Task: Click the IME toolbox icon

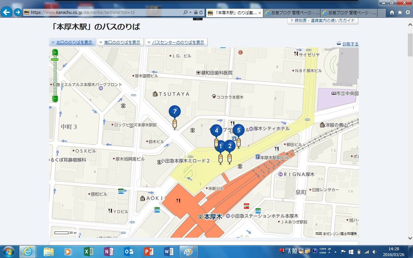Action: [x=307, y=251]
